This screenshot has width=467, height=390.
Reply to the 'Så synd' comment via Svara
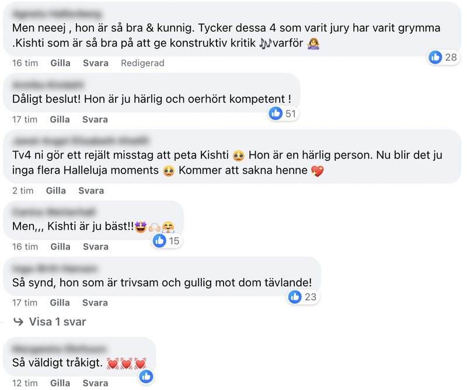[95, 303]
